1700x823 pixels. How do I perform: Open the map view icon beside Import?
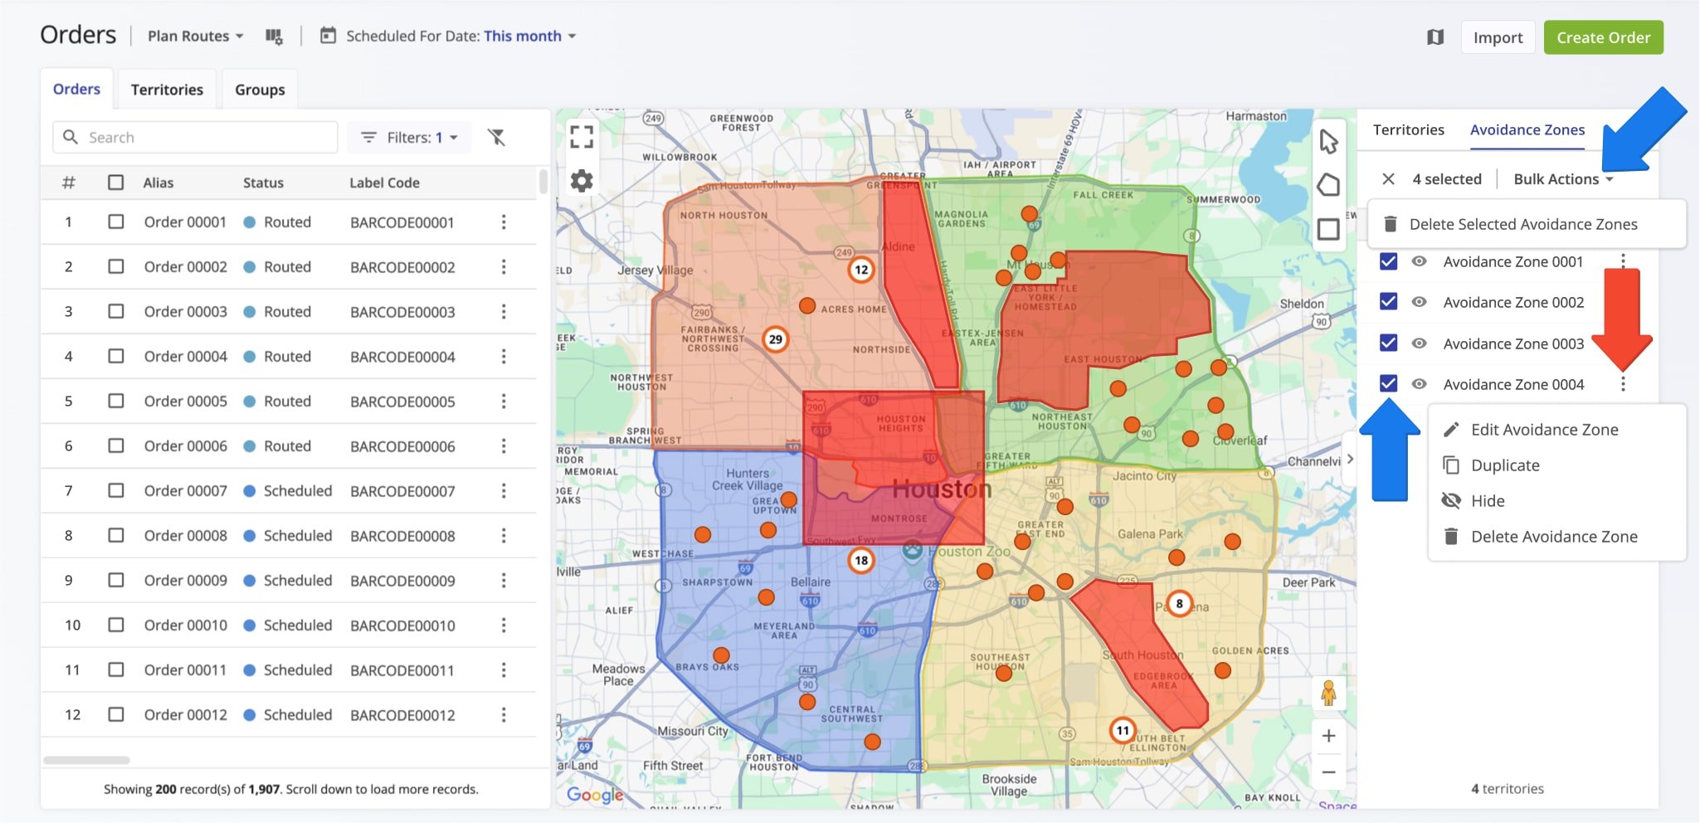[1435, 37]
